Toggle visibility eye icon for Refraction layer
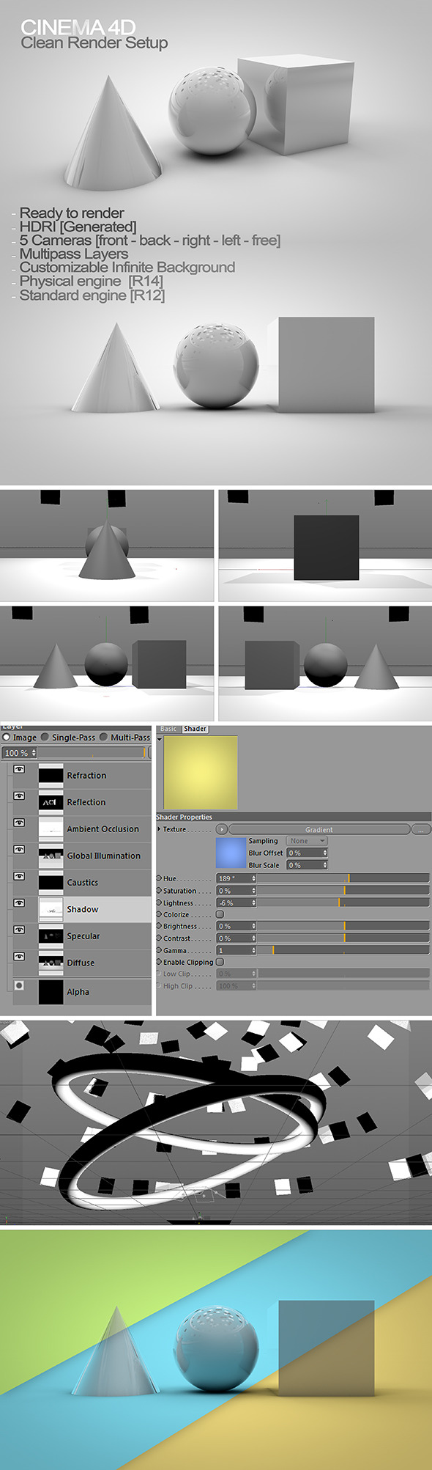Image resolution: width=432 pixels, height=1470 pixels. (x=19, y=769)
